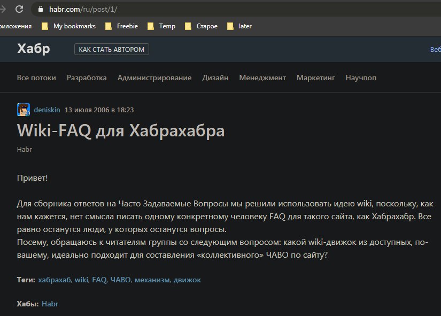This screenshot has width=441, height=316.
Task: Open the wiki tag
Action: (x=81, y=280)
